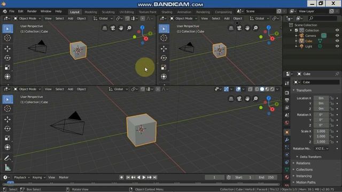Click the camera view icon in the top-left viewport
Image resolution: width=342 pixels, height=192 pixels.
coord(113,28)
